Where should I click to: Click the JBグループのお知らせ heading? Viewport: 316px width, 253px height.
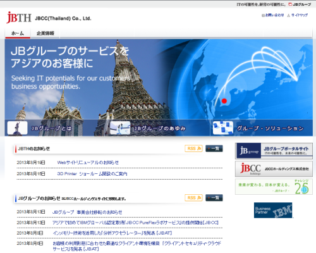point(39,199)
